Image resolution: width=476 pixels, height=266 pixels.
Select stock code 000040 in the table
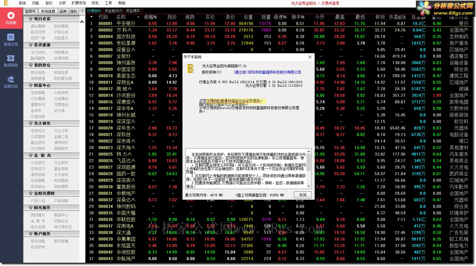click(106, 246)
